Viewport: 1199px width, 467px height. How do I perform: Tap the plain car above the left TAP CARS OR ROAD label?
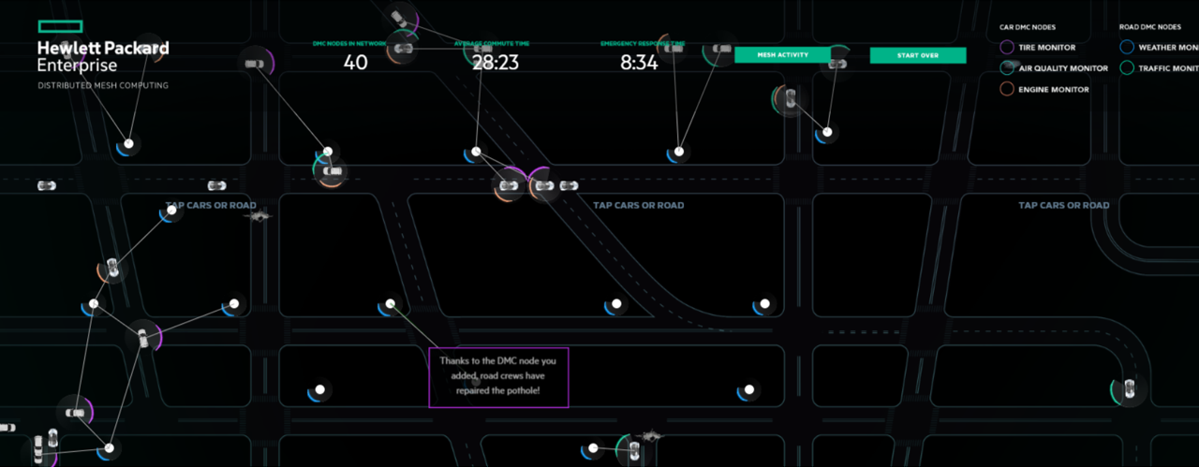tap(216, 185)
